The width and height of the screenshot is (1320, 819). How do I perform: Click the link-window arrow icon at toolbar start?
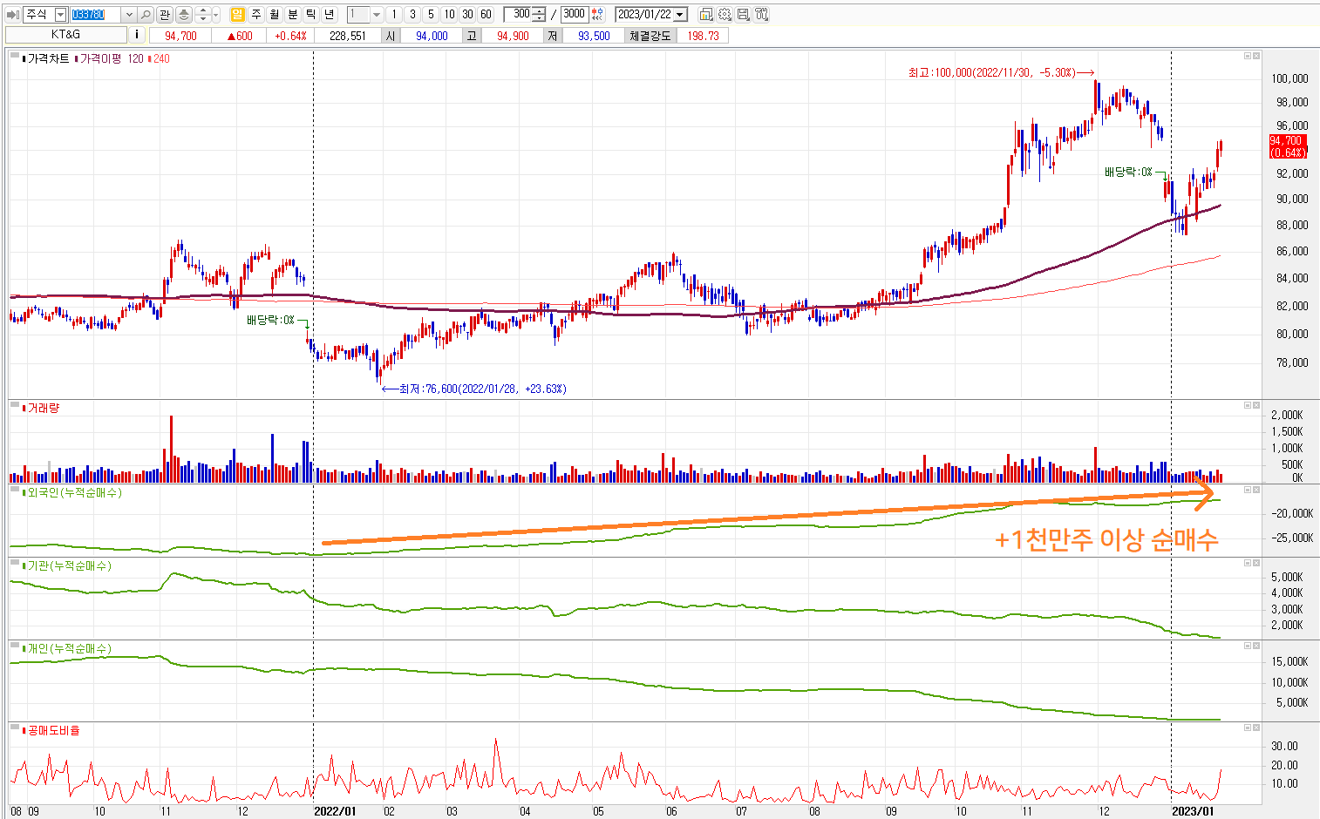point(12,15)
